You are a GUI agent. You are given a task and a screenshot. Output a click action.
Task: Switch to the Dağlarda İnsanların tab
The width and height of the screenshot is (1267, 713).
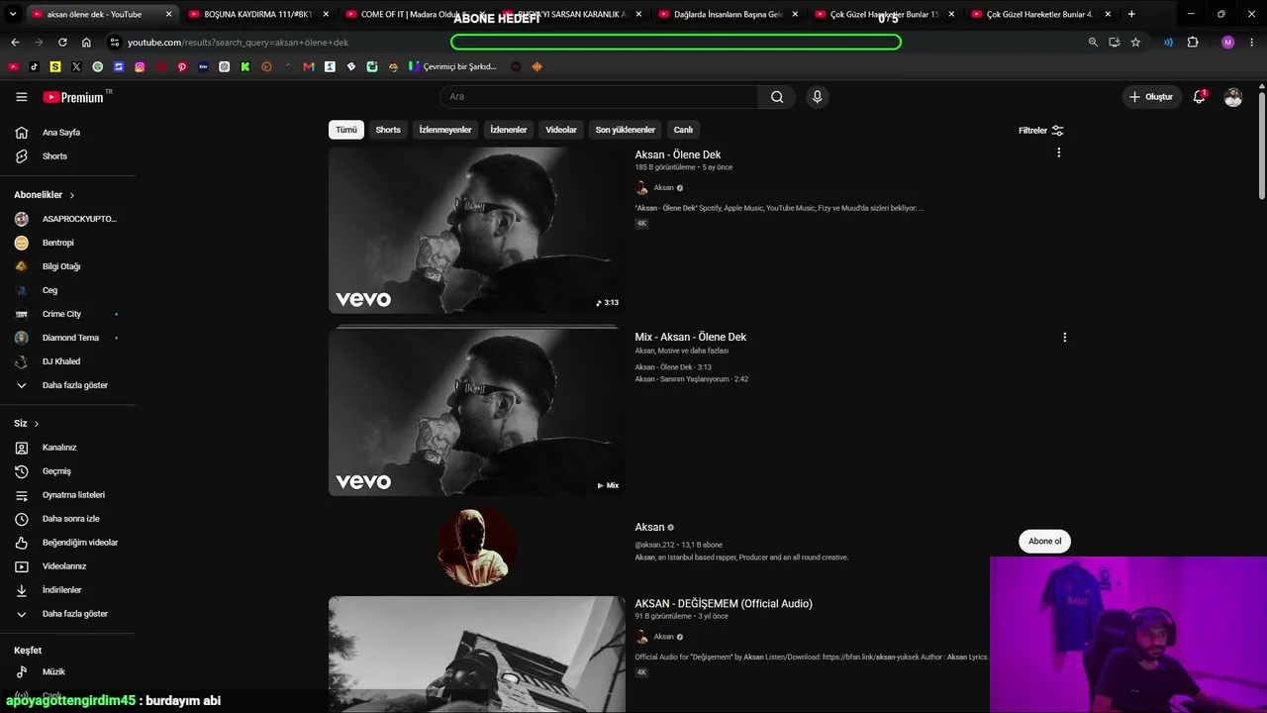click(729, 14)
